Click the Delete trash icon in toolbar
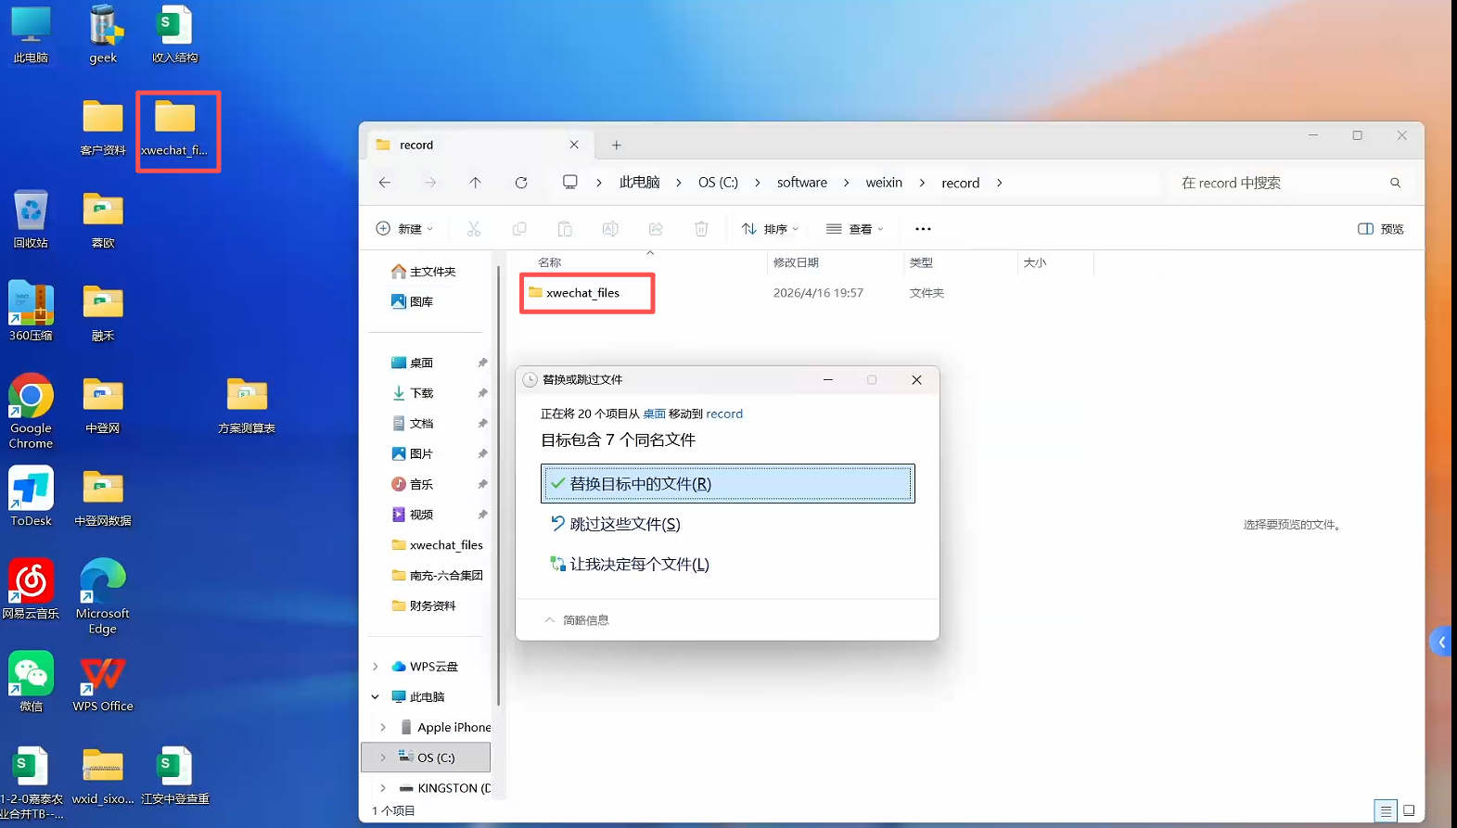Viewport: 1457px width, 828px height. click(701, 229)
